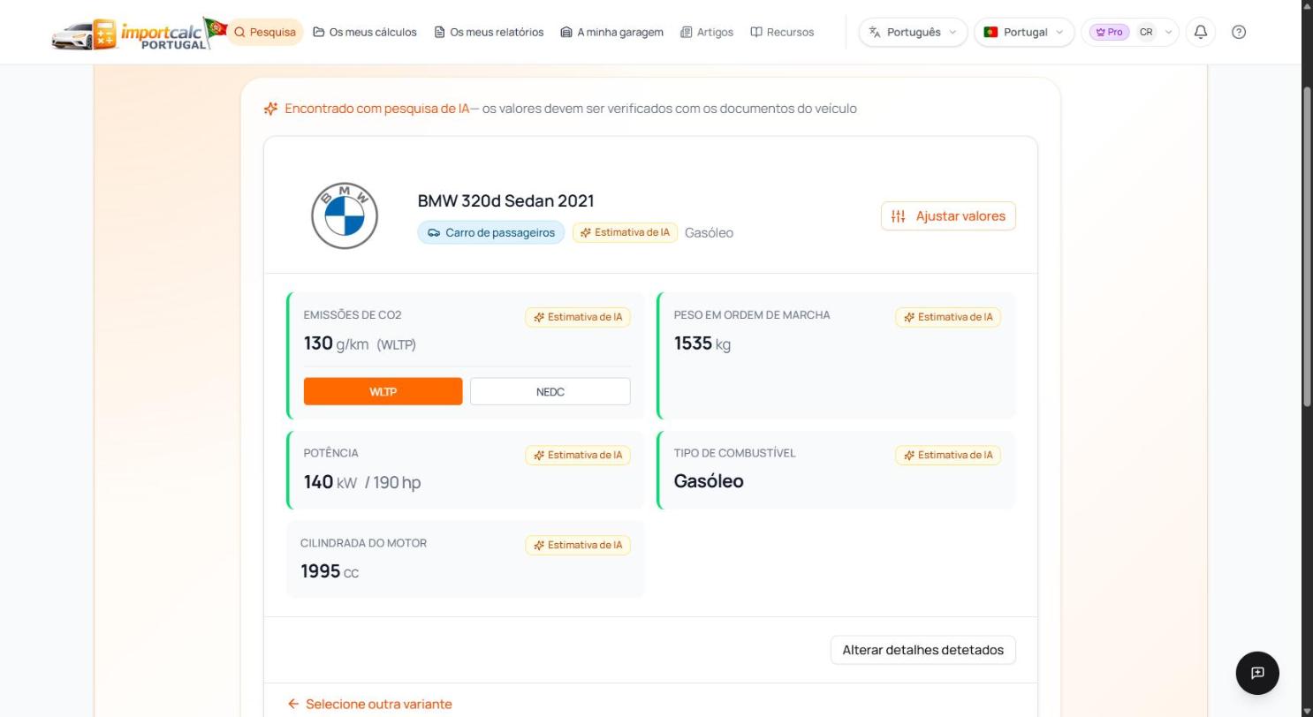Screen dimensions: 1313x717
Task: Go to Os meus relatórios
Action: click(x=489, y=32)
